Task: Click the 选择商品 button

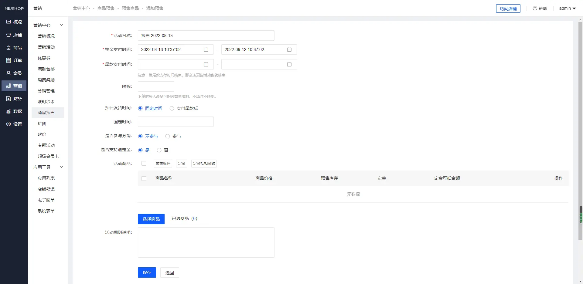Action: click(x=151, y=219)
